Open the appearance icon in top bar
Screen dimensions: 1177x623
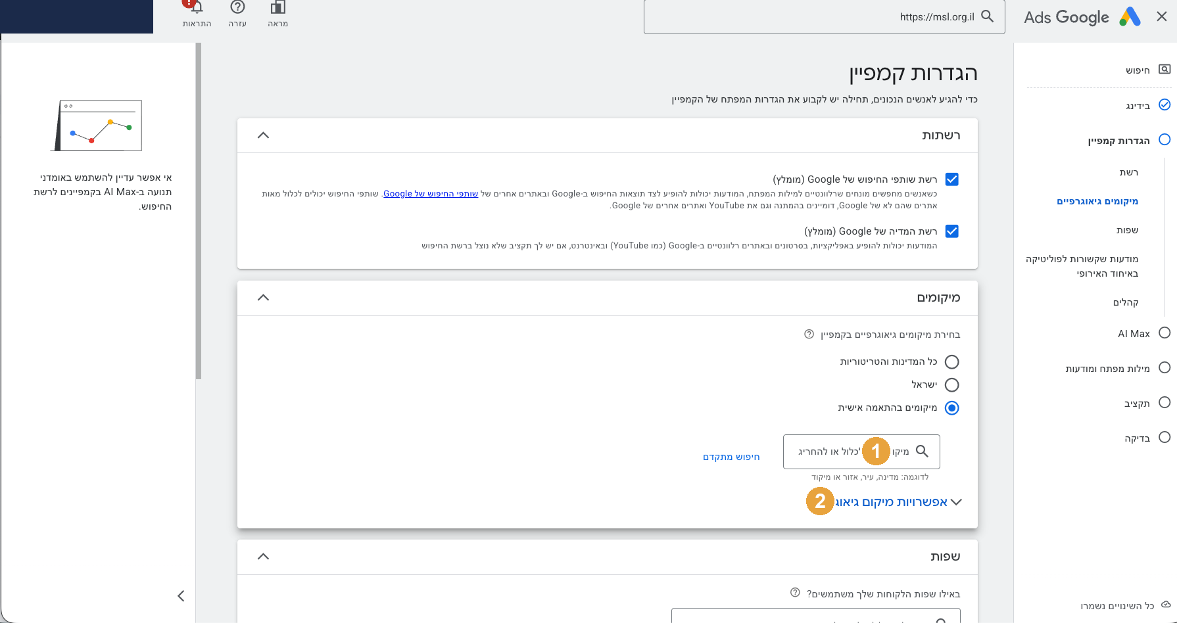point(278,7)
